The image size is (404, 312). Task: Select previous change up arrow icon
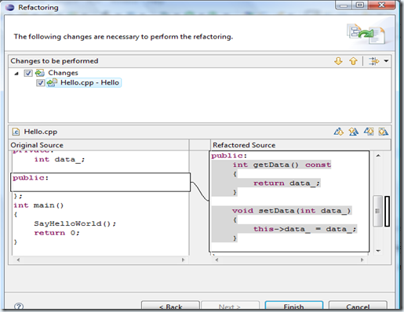coord(353,61)
